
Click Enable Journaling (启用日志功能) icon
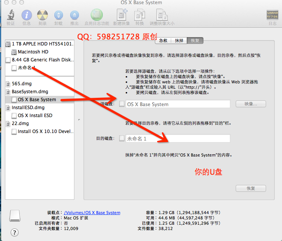pyautogui.click(x=97, y=15)
